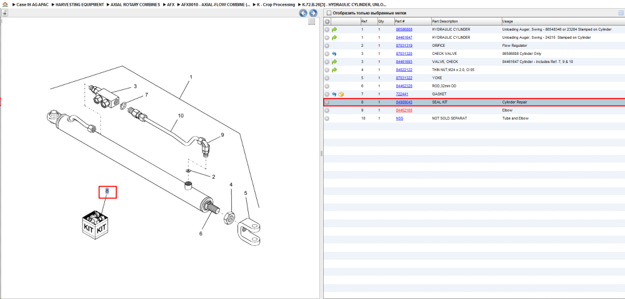Viewport: 625px width, 299px height.
Task: Click the next illustration blue arrow
Action: pyautogui.click(x=313, y=13)
